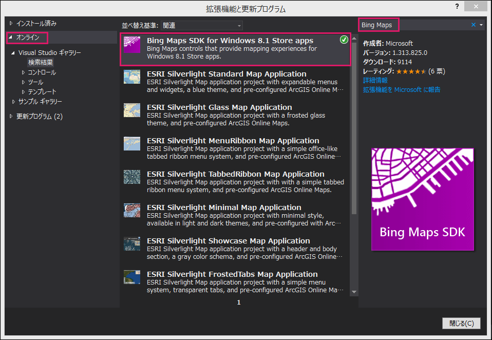Click the results list scrollbar thumb
The width and height of the screenshot is (492, 340).
point(354,128)
